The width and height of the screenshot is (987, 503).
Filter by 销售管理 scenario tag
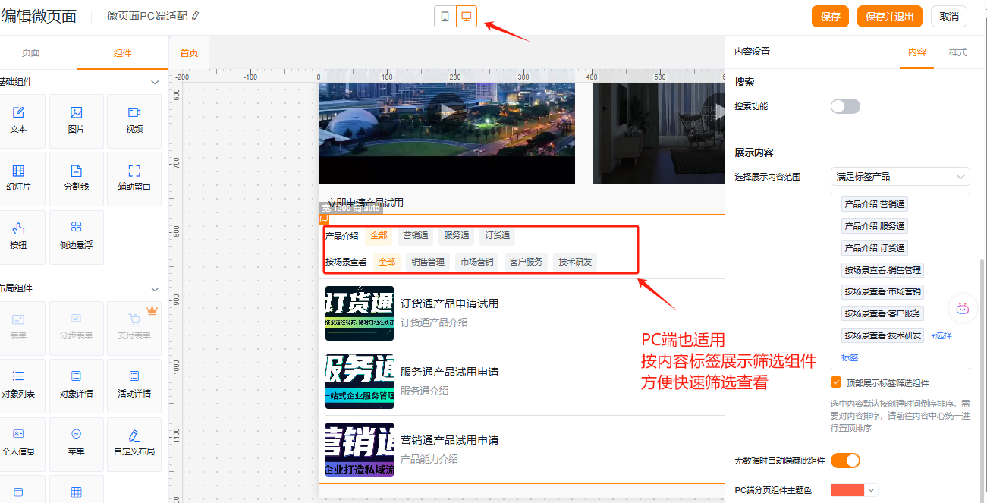428,262
